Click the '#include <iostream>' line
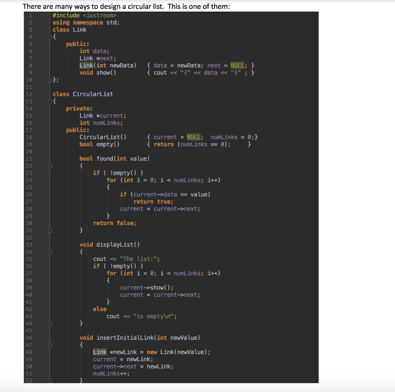This screenshot has height=392, width=395. 84,15
